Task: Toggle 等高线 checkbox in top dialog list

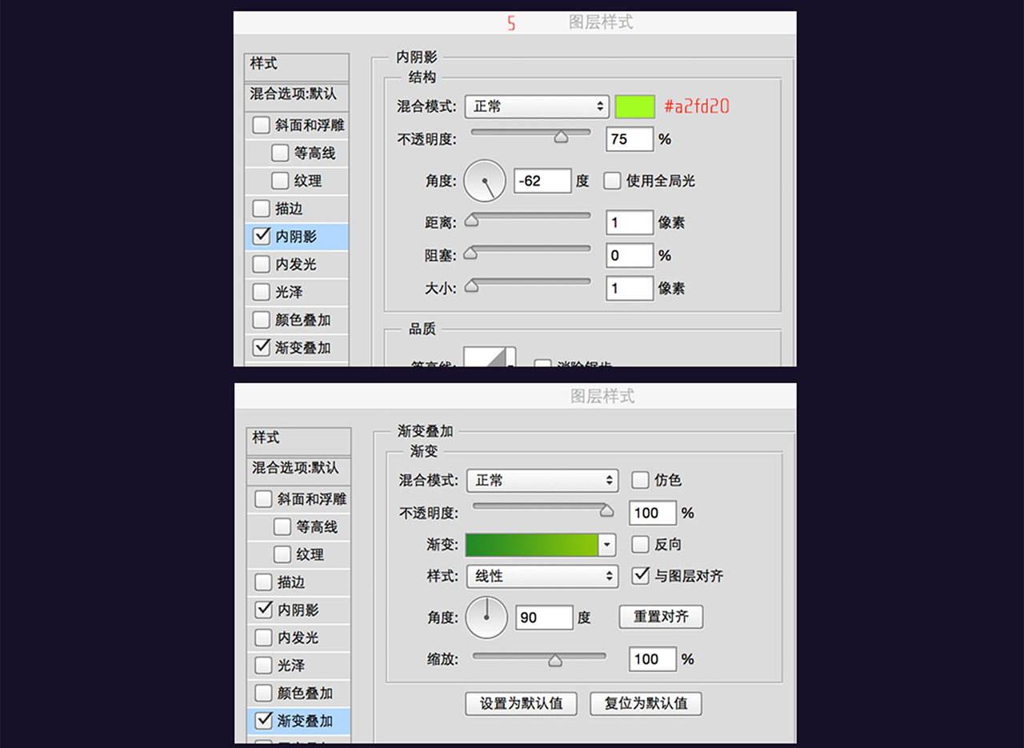Action: (x=280, y=153)
